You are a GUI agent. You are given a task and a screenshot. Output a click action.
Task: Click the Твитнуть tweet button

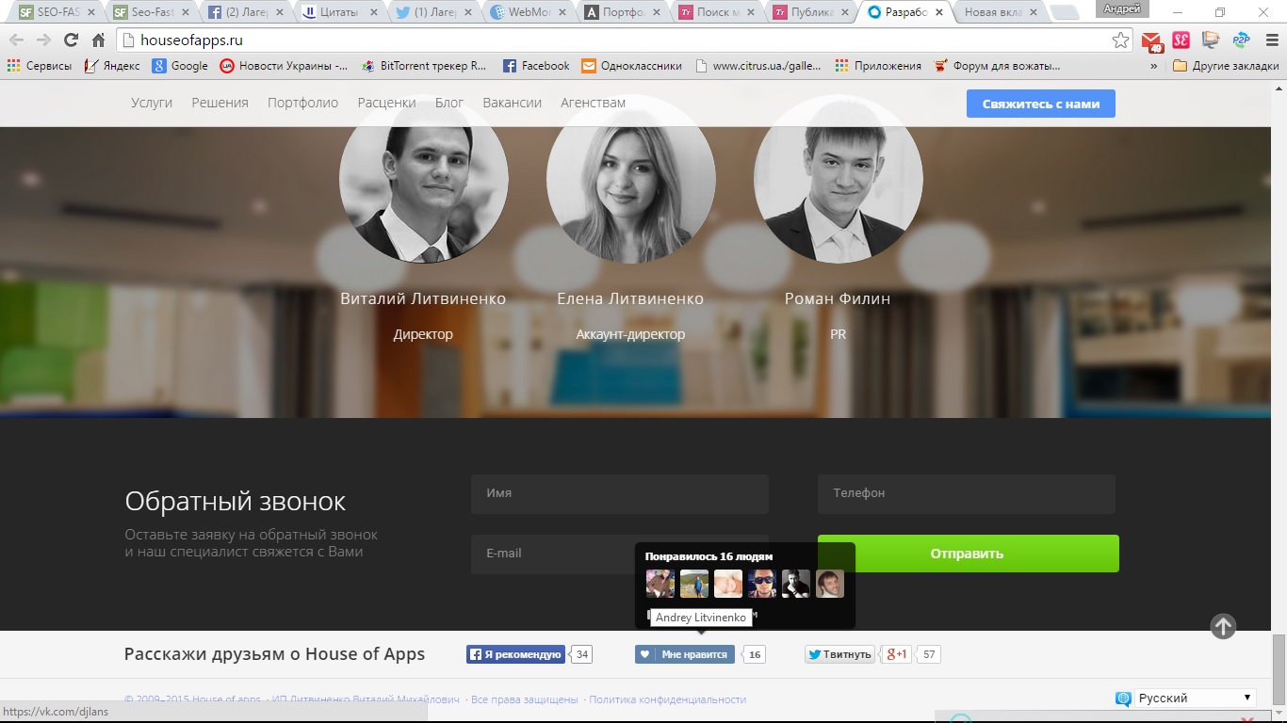coord(839,654)
